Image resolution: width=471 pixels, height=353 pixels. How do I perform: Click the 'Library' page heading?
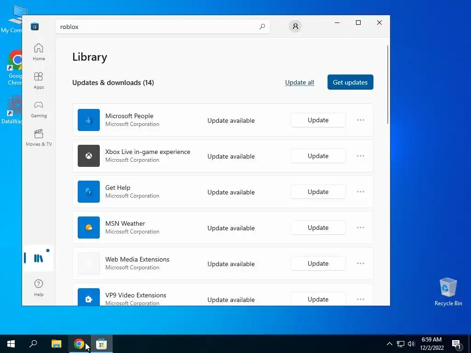pos(90,57)
